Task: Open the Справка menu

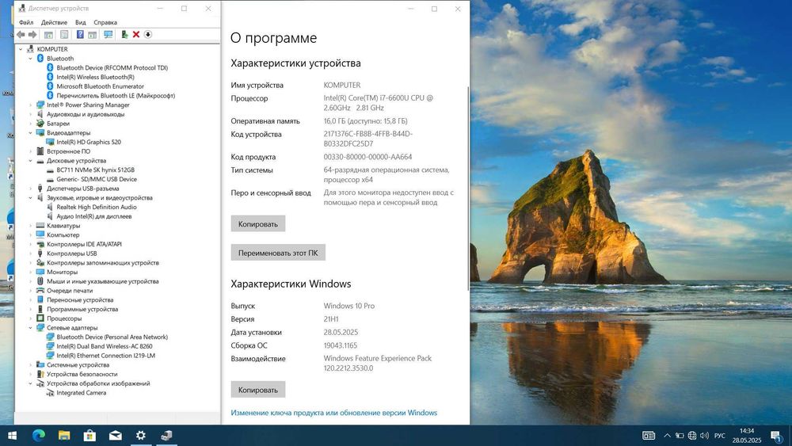Action: tap(105, 22)
